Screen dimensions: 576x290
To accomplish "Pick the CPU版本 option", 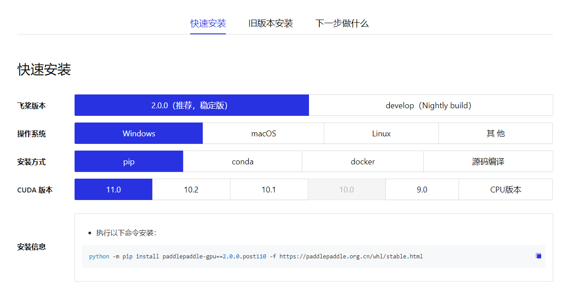I will [505, 189].
